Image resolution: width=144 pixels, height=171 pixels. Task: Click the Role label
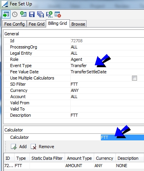pyautogui.click(x=14, y=59)
